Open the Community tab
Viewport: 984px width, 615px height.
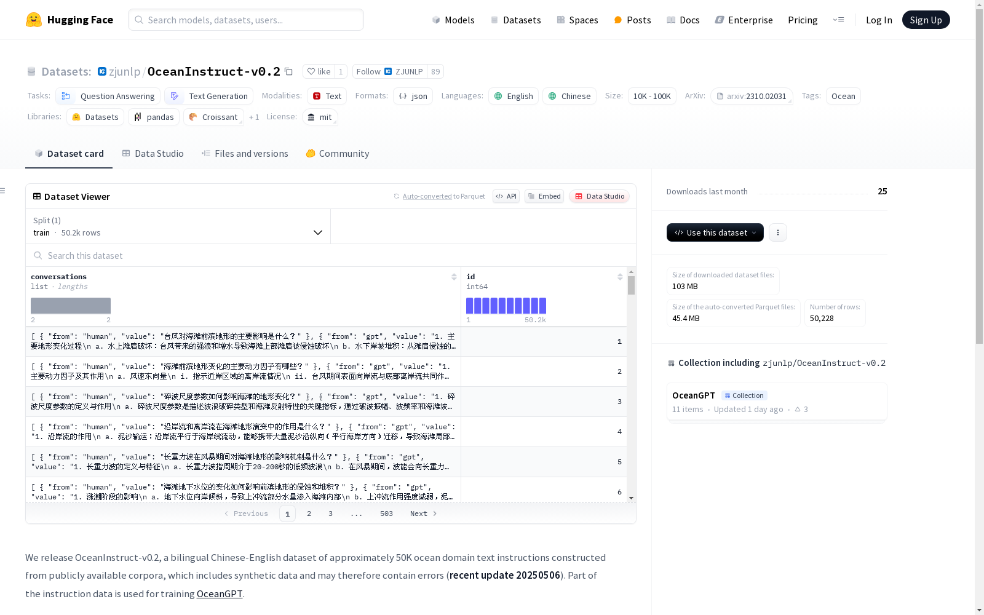(x=337, y=154)
